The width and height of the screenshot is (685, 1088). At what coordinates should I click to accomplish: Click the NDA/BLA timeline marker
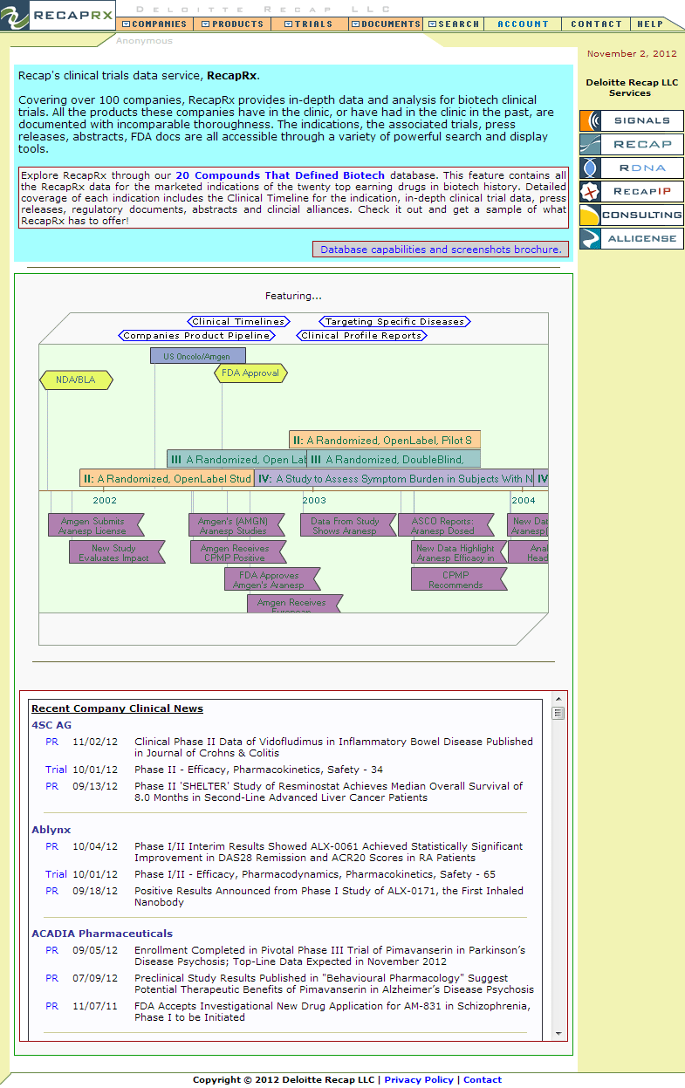point(76,380)
